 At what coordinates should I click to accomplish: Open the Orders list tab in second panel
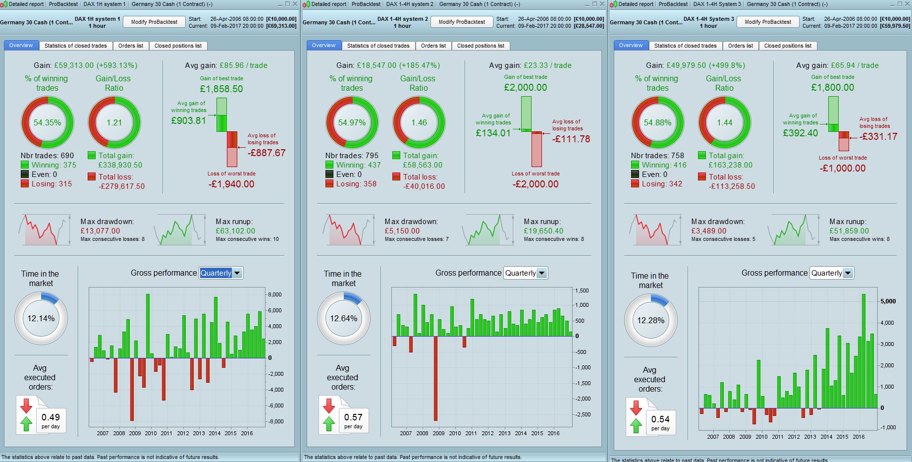(x=433, y=46)
